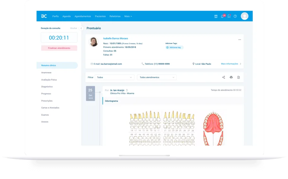288x179 pixels.
Task: Open the three-dot patient options menu
Action: [x=239, y=40]
